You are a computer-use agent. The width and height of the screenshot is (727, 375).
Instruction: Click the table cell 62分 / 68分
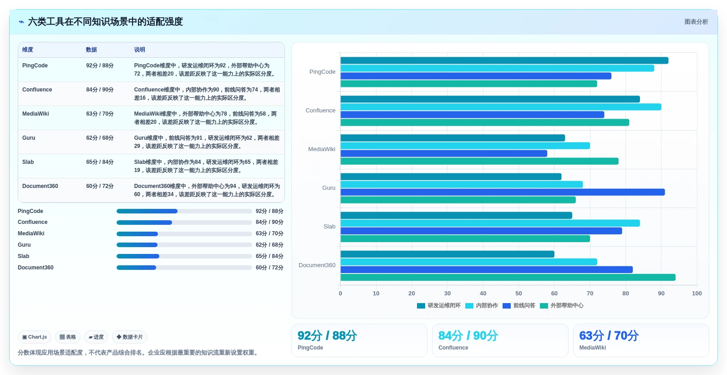tap(100, 138)
